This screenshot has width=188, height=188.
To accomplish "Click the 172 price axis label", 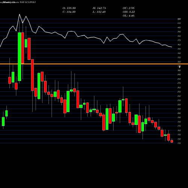I will [x=179, y=126].
